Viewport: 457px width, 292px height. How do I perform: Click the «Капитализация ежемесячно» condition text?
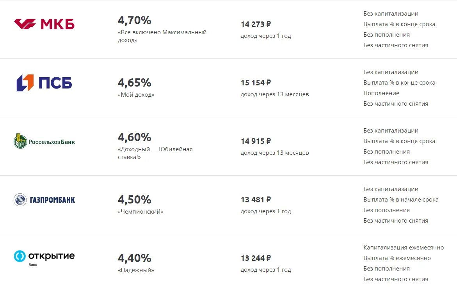pyautogui.click(x=404, y=248)
